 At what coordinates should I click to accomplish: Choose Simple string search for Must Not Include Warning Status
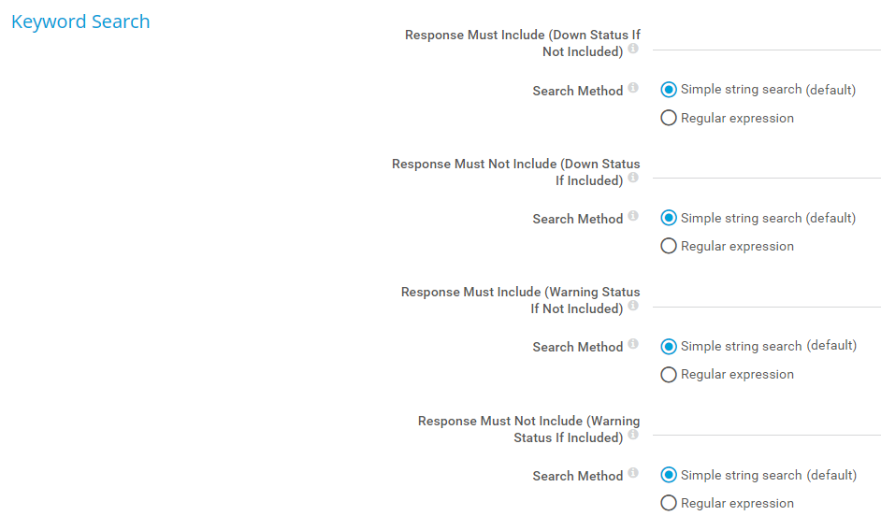669,475
